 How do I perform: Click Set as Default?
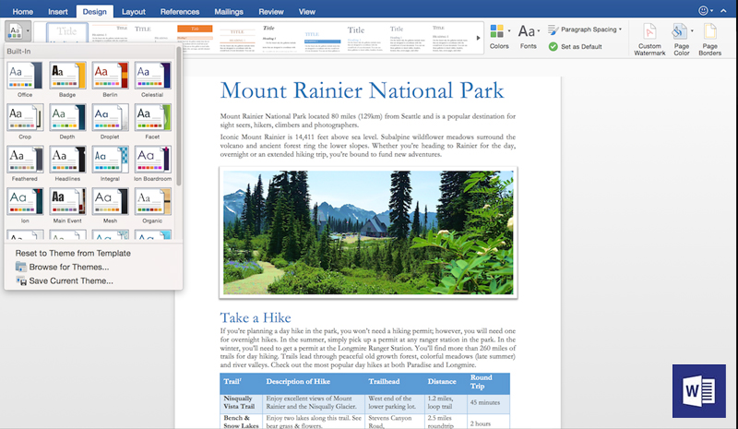(x=575, y=47)
